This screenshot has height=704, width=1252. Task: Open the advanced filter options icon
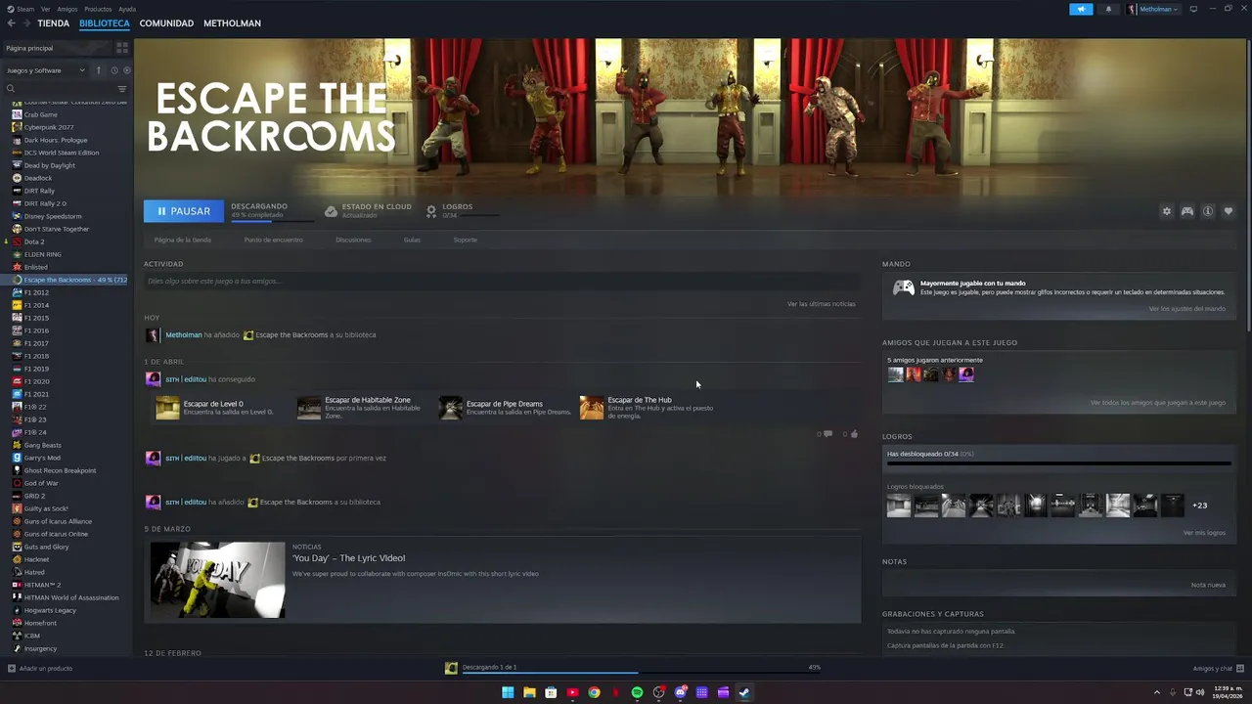point(122,89)
